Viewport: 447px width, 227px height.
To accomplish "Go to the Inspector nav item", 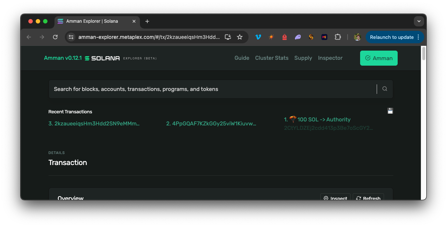I will pyautogui.click(x=330, y=58).
